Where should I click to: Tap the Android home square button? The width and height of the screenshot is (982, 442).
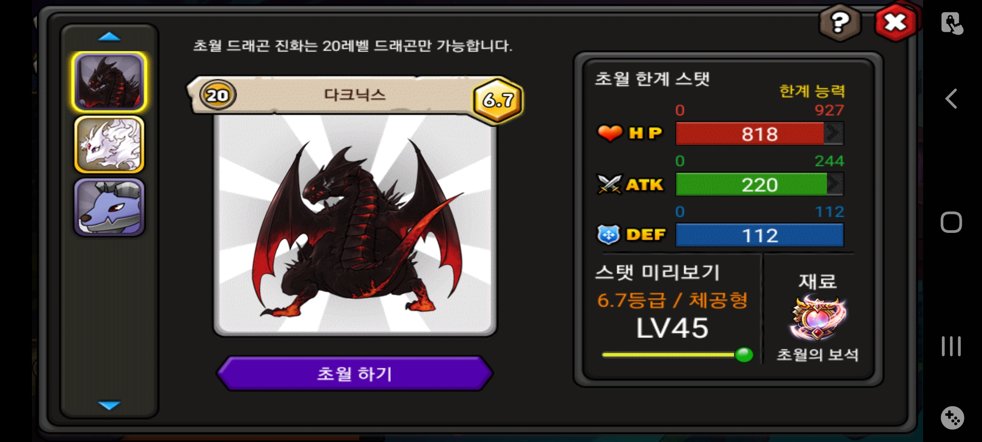pos(951,222)
